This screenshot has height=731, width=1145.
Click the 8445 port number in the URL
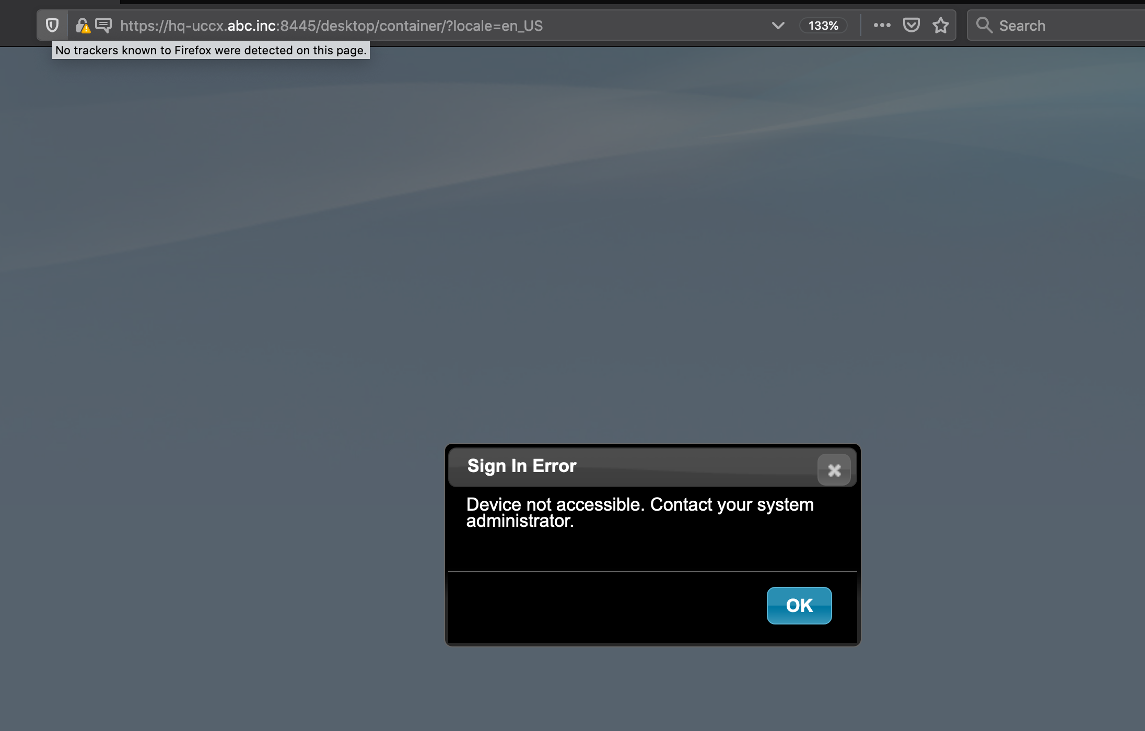click(x=299, y=26)
